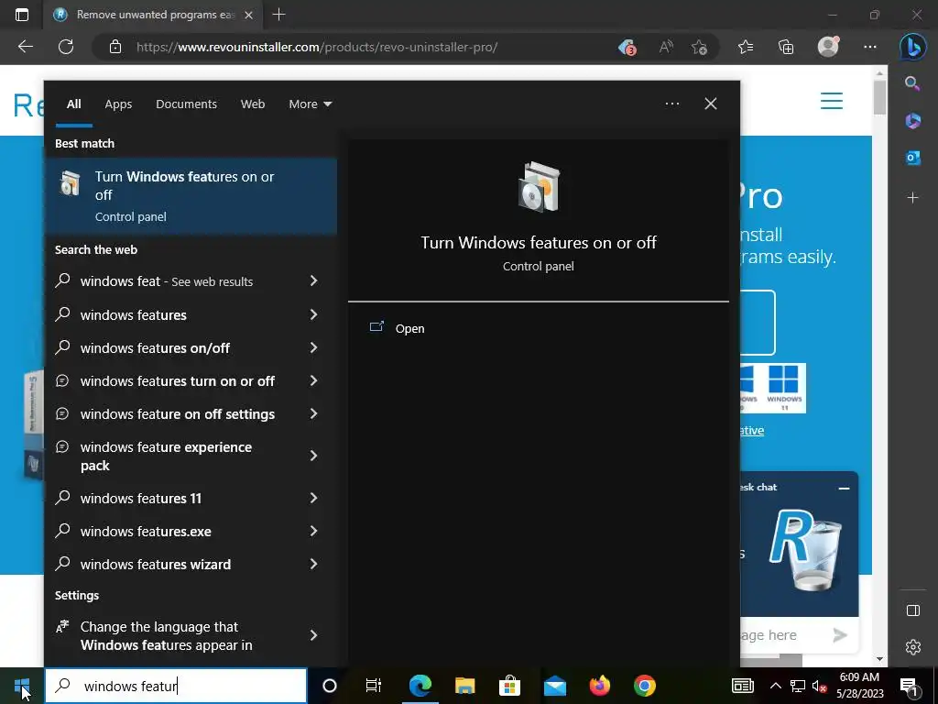Image resolution: width=938 pixels, height=704 pixels.
Task: Activate Read aloud icon in address bar
Action: tap(666, 47)
